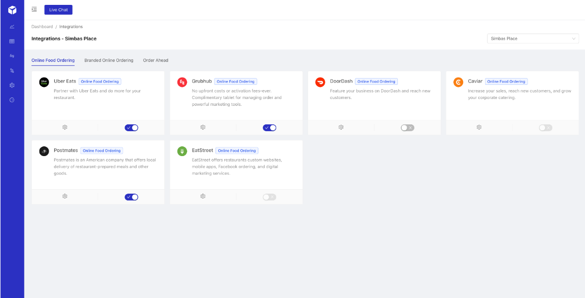
Task: Open Postmates settings gear
Action: pyautogui.click(x=65, y=196)
